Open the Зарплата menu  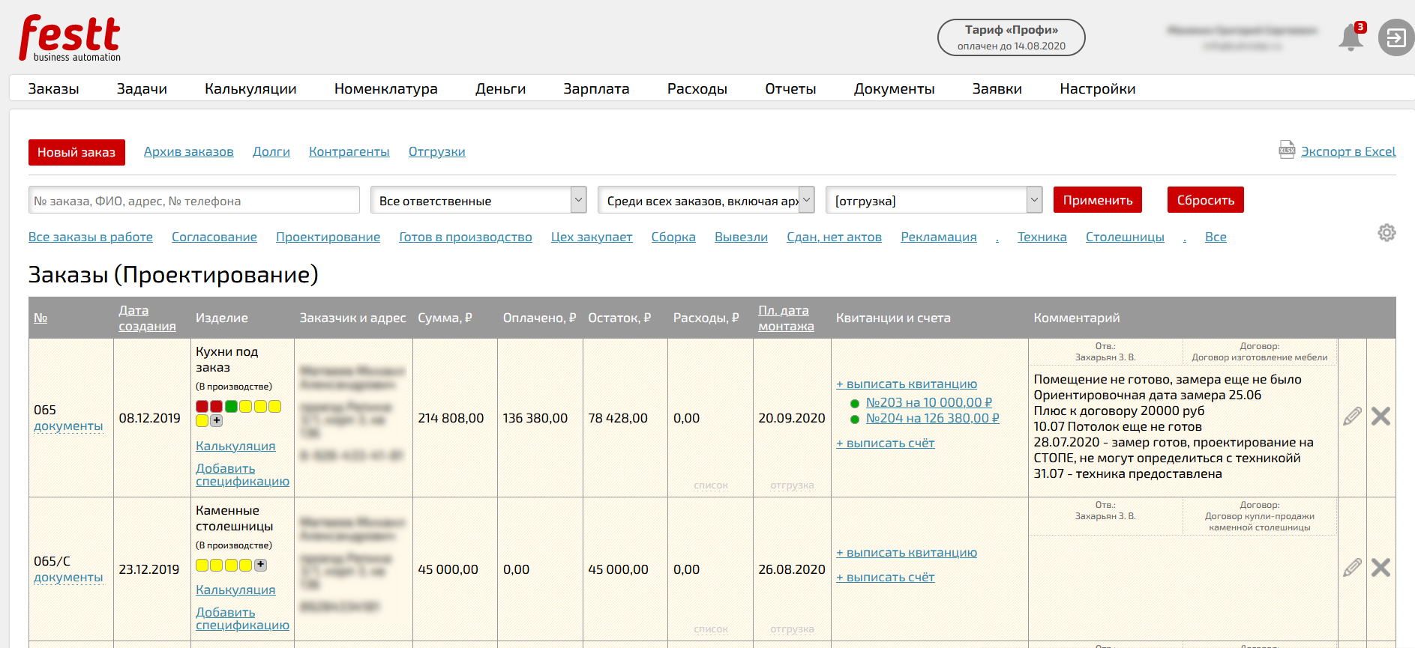coord(596,88)
